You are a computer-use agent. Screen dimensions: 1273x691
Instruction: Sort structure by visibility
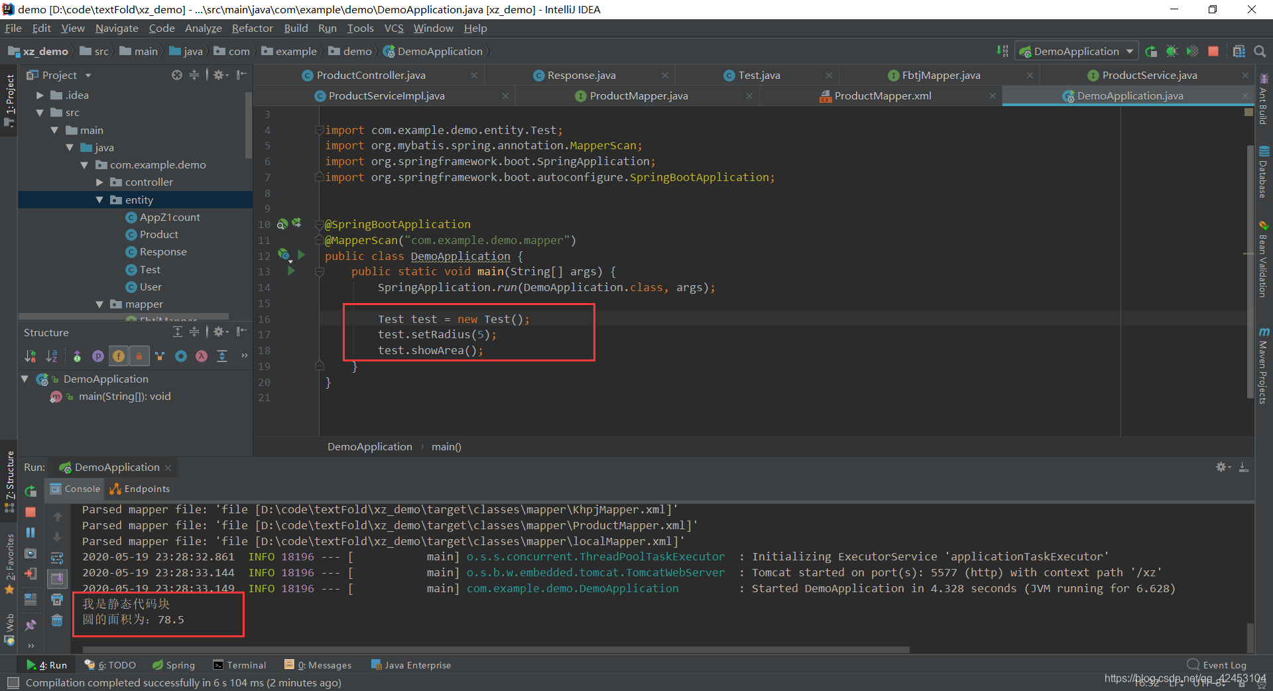click(30, 356)
